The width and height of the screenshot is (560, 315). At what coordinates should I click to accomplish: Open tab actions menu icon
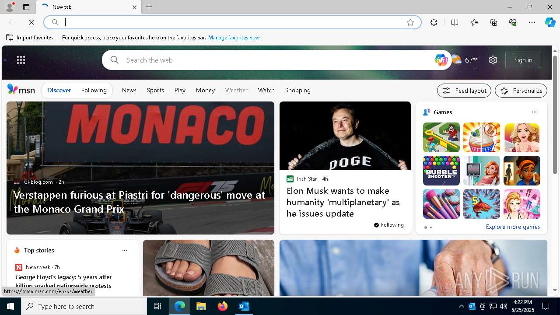pyautogui.click(x=26, y=7)
